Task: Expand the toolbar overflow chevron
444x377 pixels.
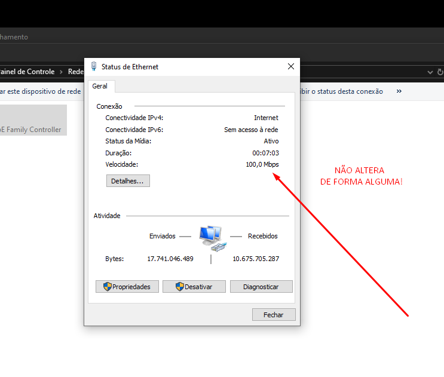Action: pyautogui.click(x=399, y=91)
